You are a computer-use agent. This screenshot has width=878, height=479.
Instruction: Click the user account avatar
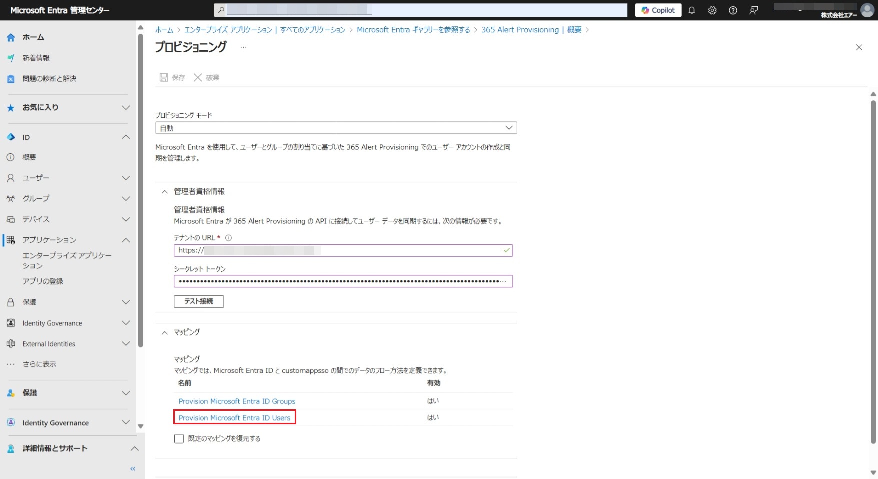coord(867,10)
